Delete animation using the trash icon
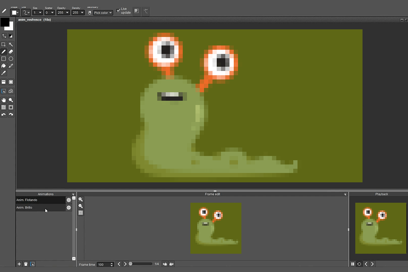The image size is (408, 272). (26, 264)
